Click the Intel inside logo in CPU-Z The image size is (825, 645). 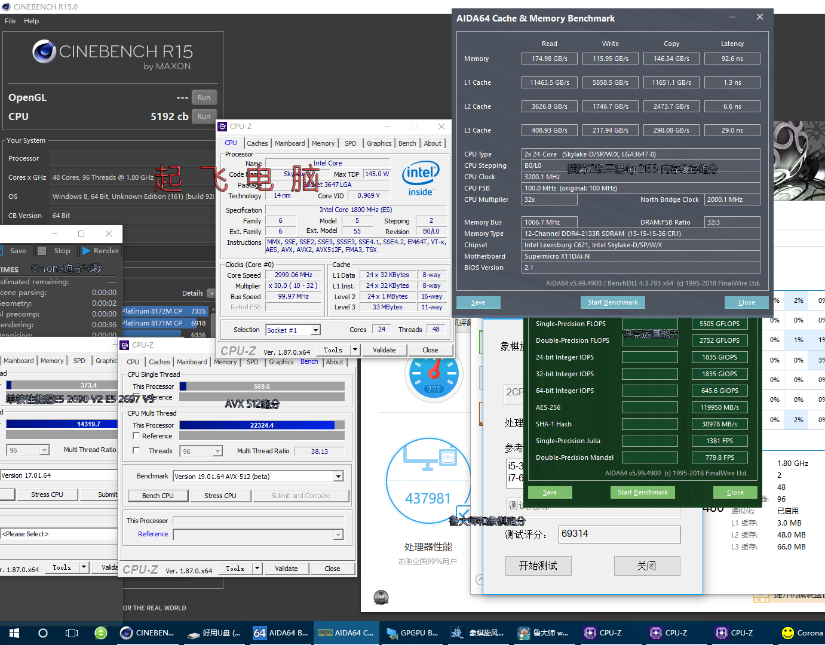[421, 178]
